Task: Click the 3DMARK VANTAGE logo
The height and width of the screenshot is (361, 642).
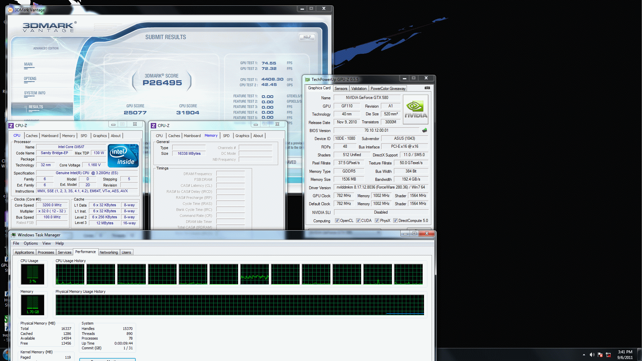Action: point(49,27)
